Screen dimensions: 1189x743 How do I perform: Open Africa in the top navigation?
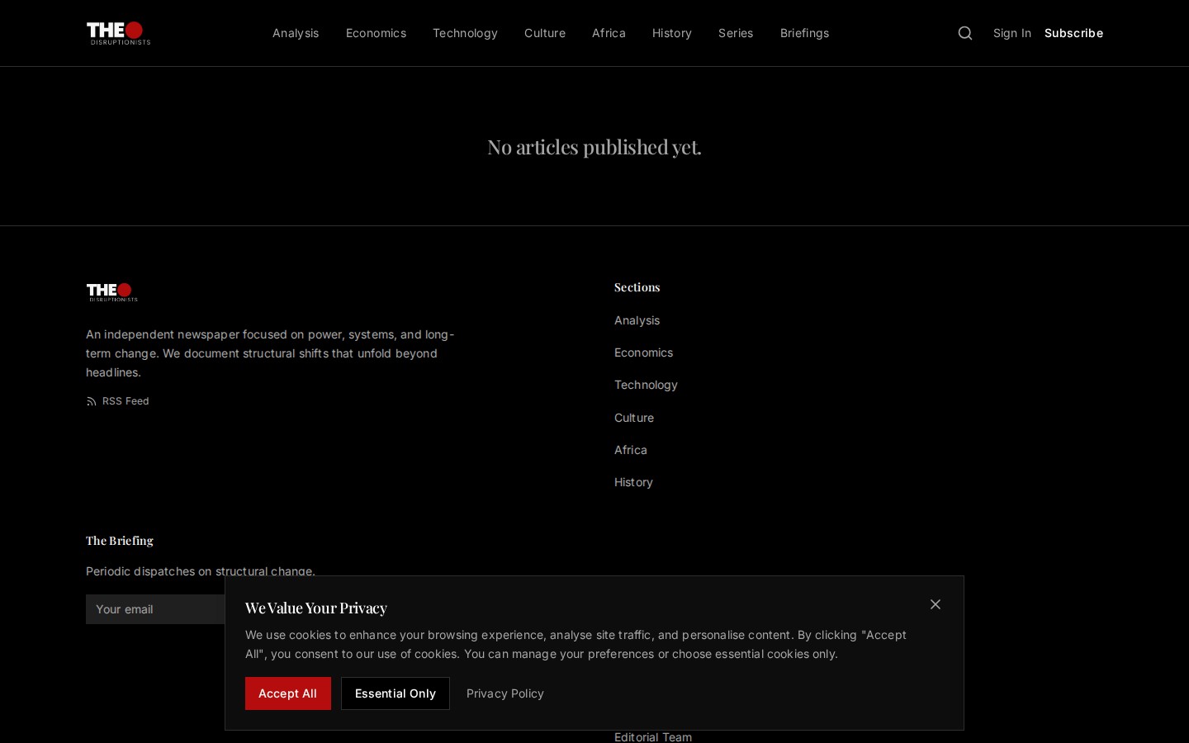(609, 33)
